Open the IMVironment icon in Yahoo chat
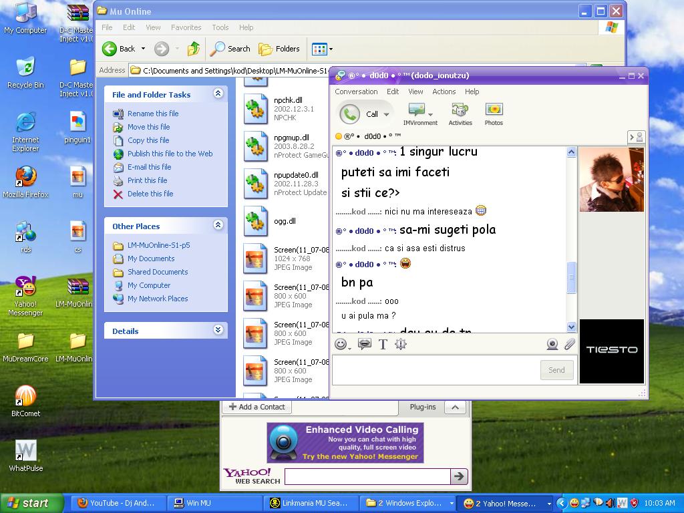 pyautogui.click(x=417, y=109)
